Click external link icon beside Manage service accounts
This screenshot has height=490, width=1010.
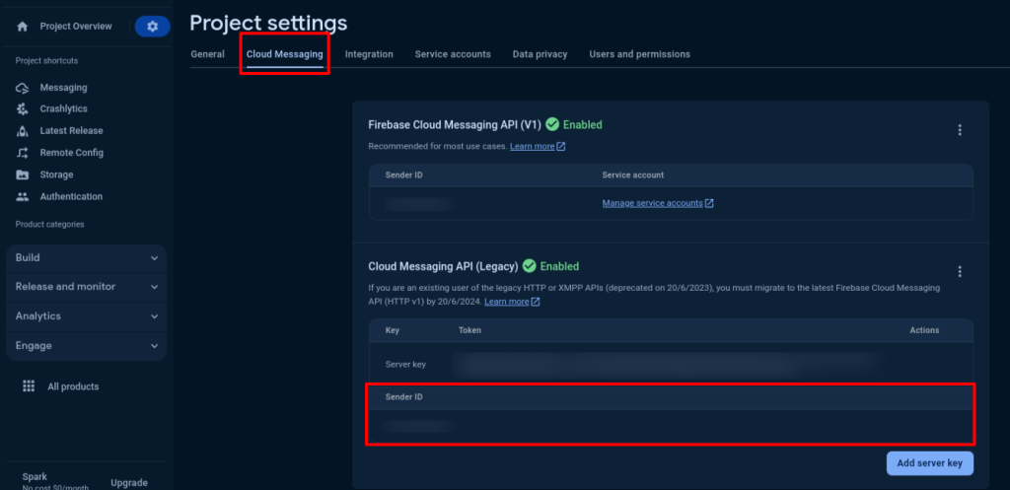point(709,203)
